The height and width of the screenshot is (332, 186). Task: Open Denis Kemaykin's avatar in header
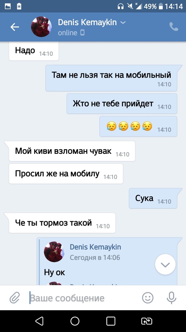[41, 27]
